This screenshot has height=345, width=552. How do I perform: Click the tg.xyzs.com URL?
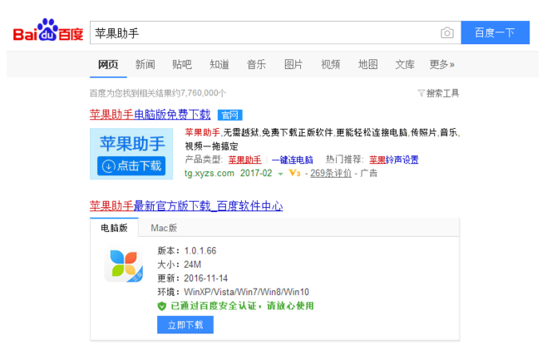pyautogui.click(x=209, y=173)
